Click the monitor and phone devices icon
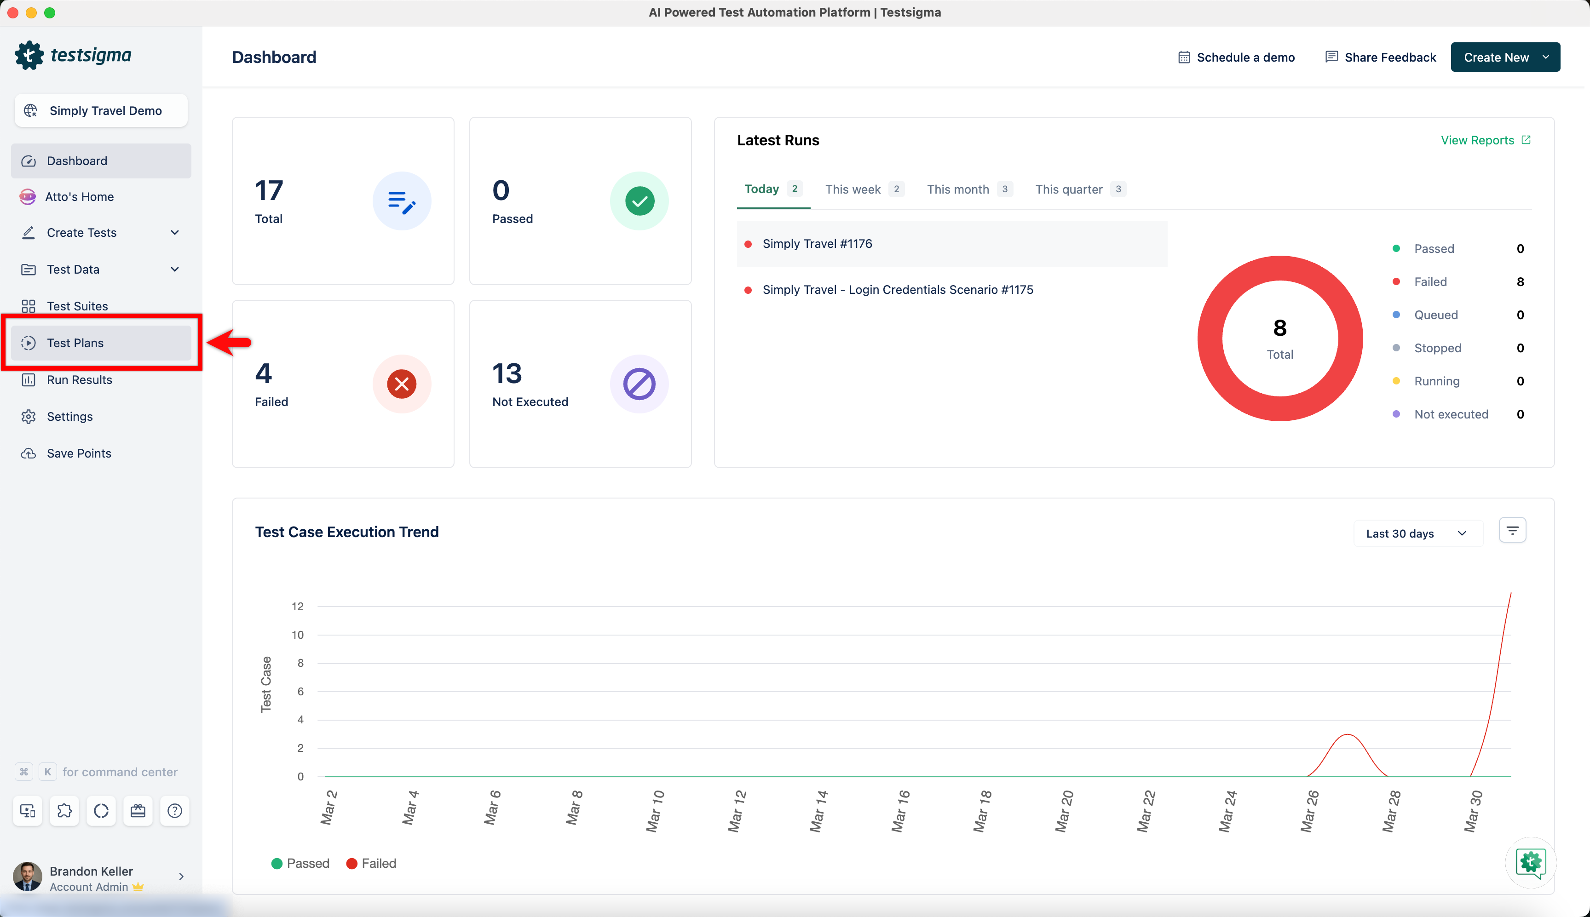1590x917 pixels. 28,811
